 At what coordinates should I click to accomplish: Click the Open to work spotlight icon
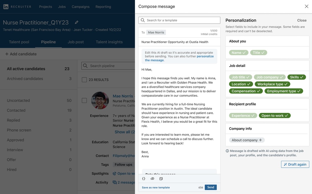click(x=115, y=174)
